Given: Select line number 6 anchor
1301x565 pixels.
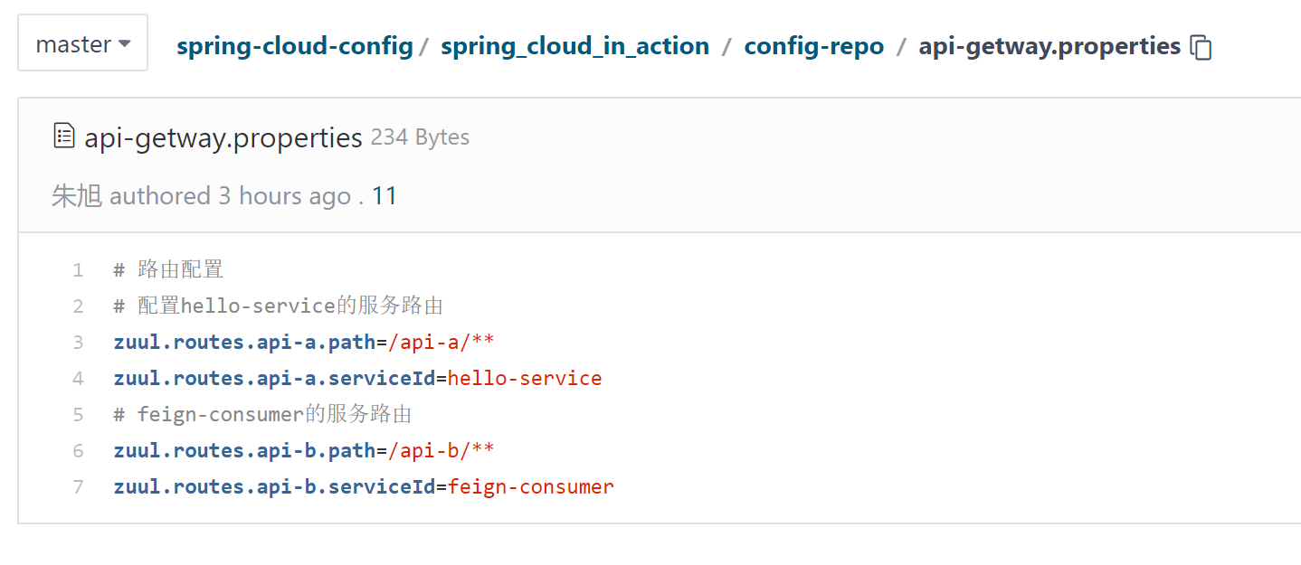Looking at the screenshot, I should coord(78,451).
